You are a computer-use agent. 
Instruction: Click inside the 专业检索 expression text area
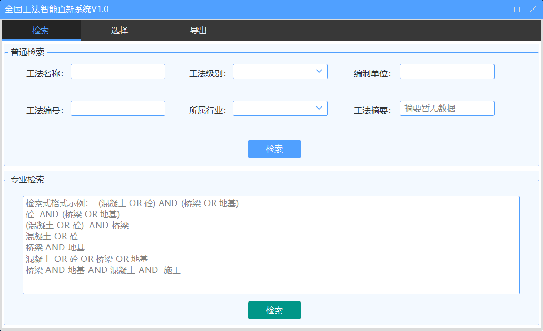click(271, 245)
